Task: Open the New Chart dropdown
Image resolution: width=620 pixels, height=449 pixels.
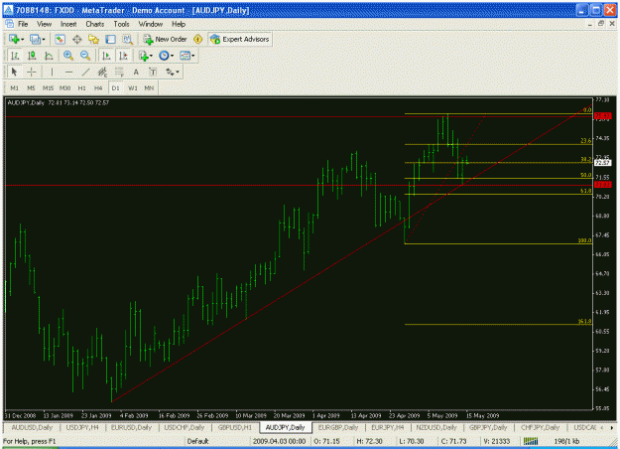Action: point(17,39)
